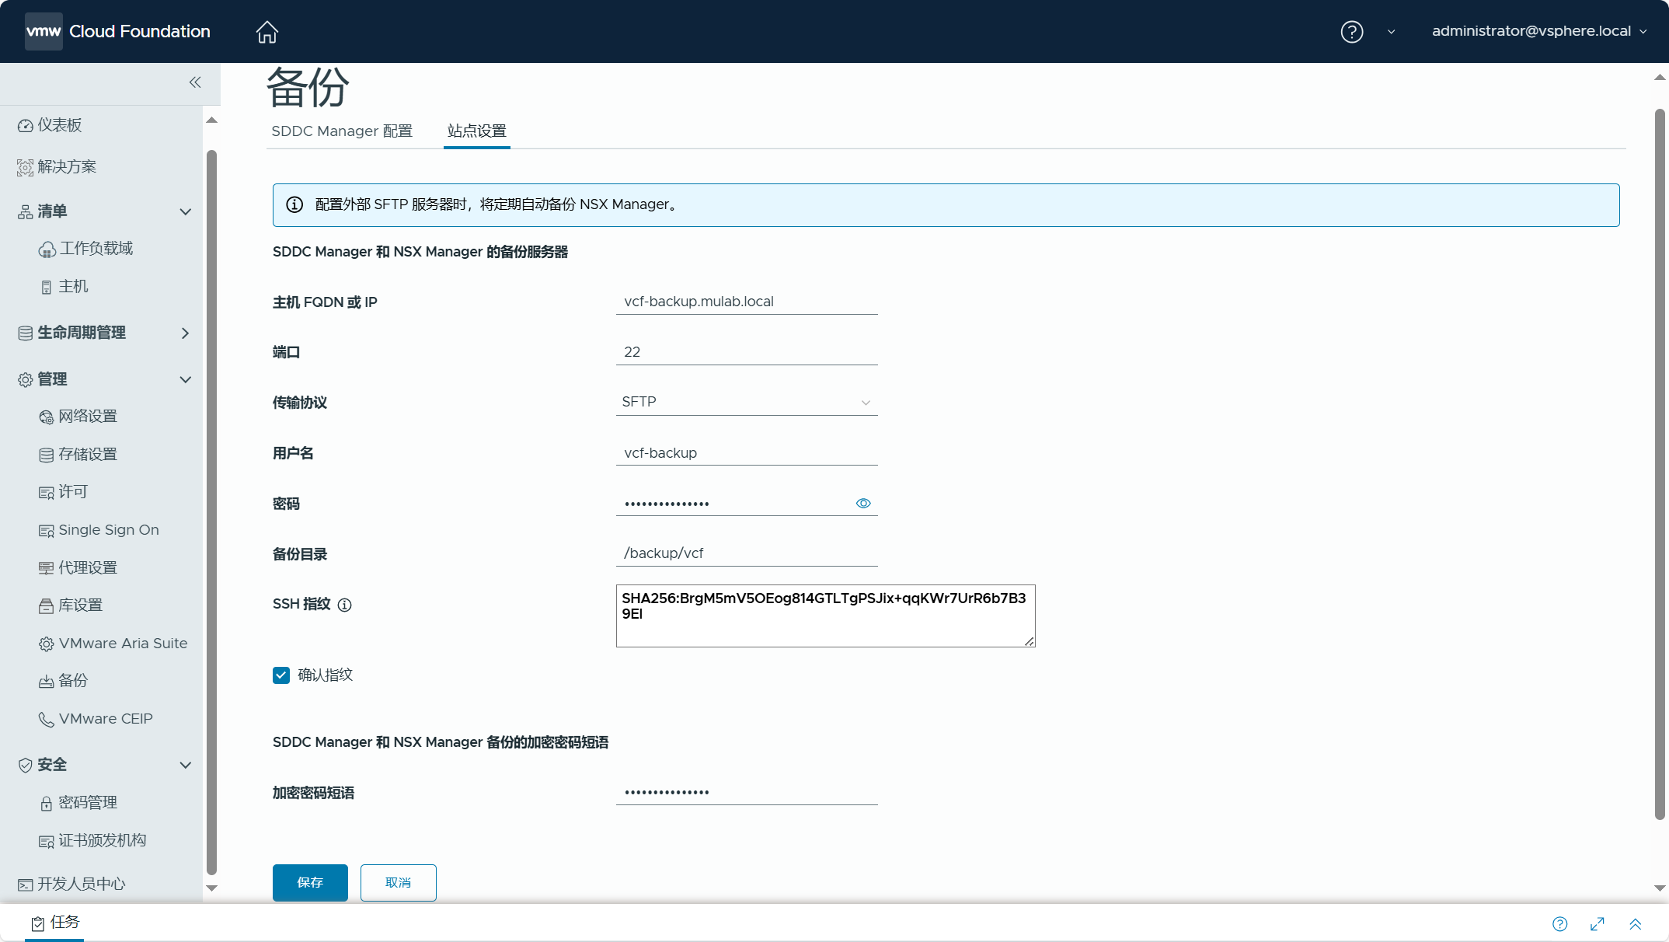Image resolution: width=1669 pixels, height=942 pixels.
Task: Collapse the 清单 section chevron
Action: pos(185,211)
